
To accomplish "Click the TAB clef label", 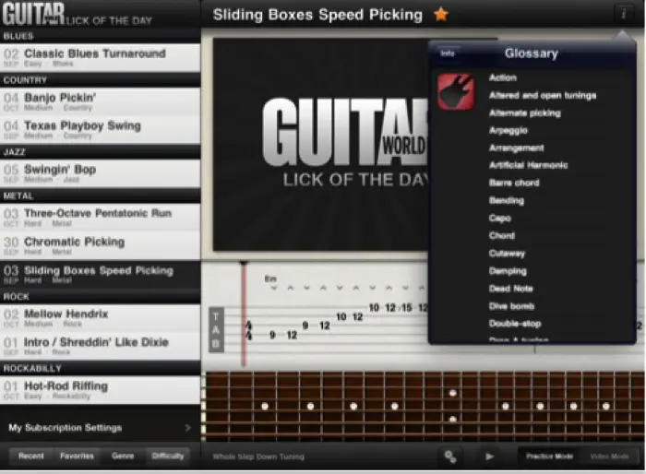I will (x=216, y=330).
